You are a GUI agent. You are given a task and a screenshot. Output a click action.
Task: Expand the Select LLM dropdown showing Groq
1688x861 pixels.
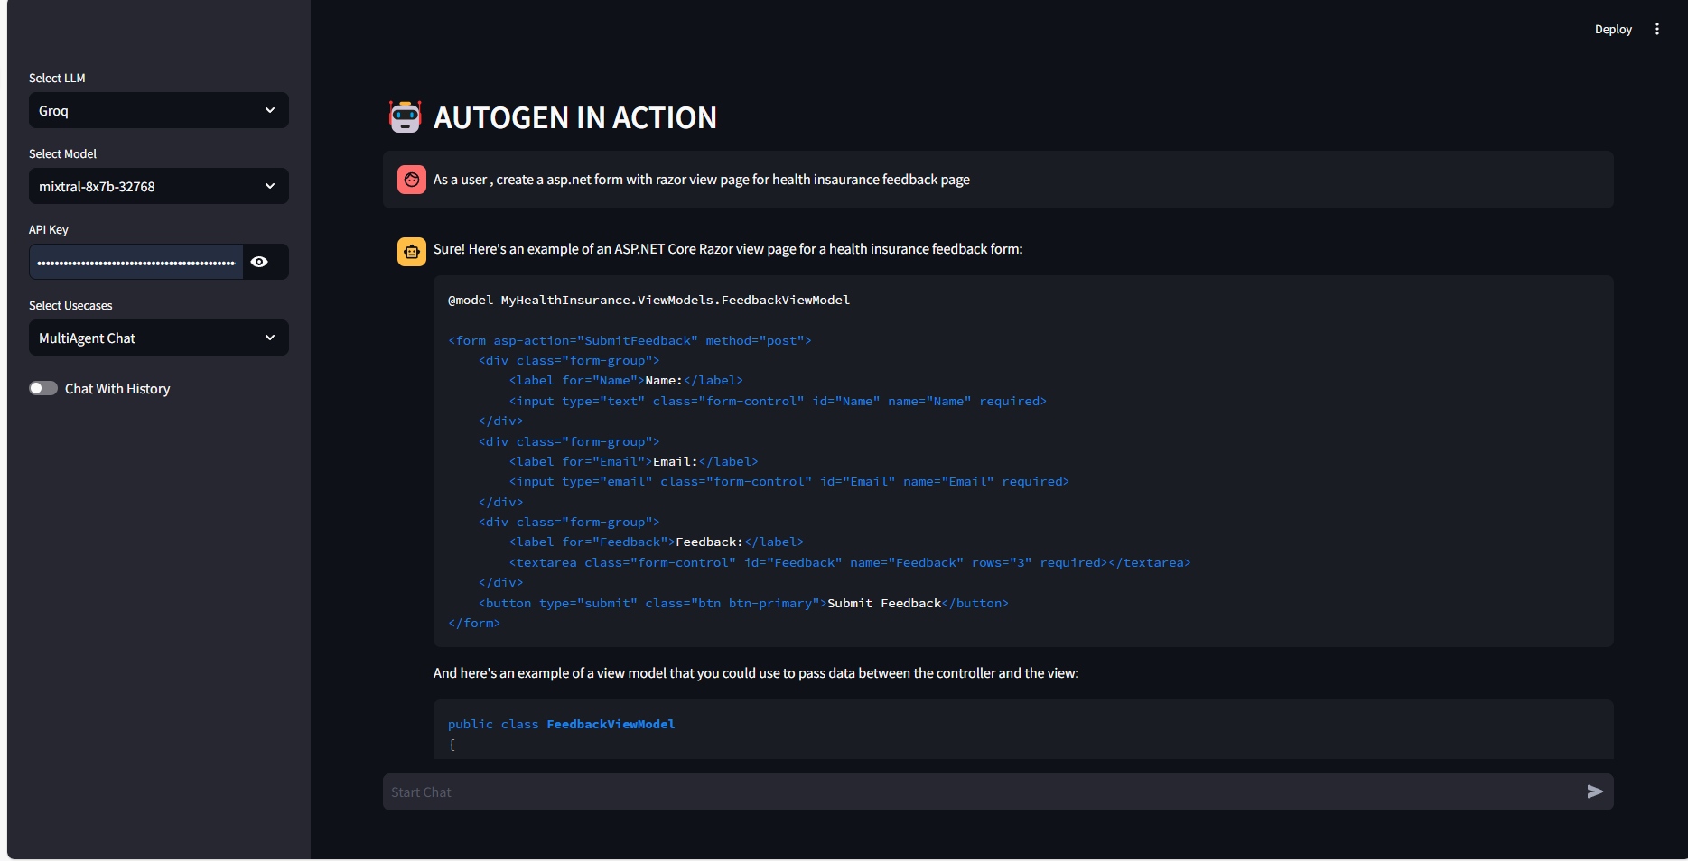(159, 110)
